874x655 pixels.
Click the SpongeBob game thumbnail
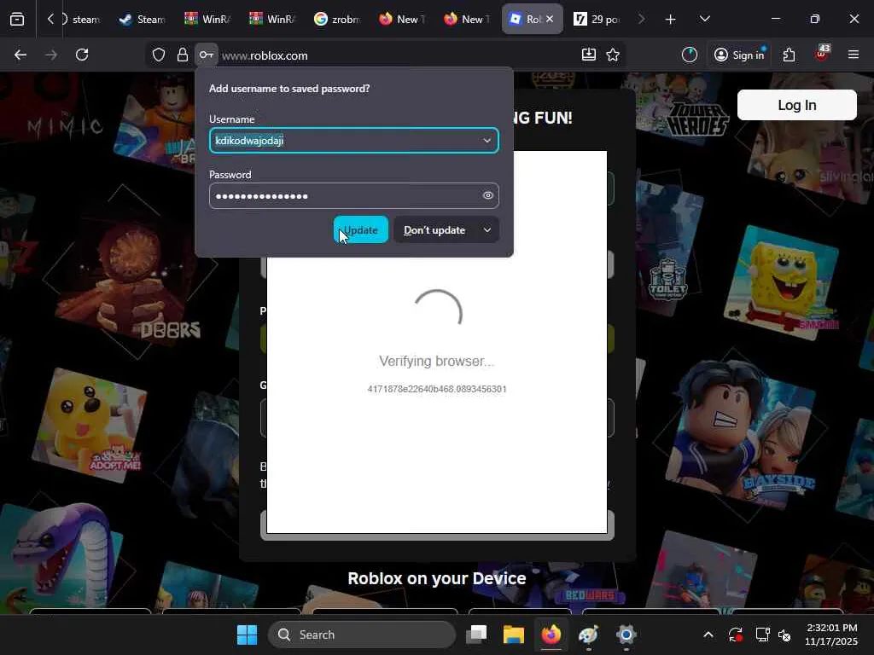point(781,281)
